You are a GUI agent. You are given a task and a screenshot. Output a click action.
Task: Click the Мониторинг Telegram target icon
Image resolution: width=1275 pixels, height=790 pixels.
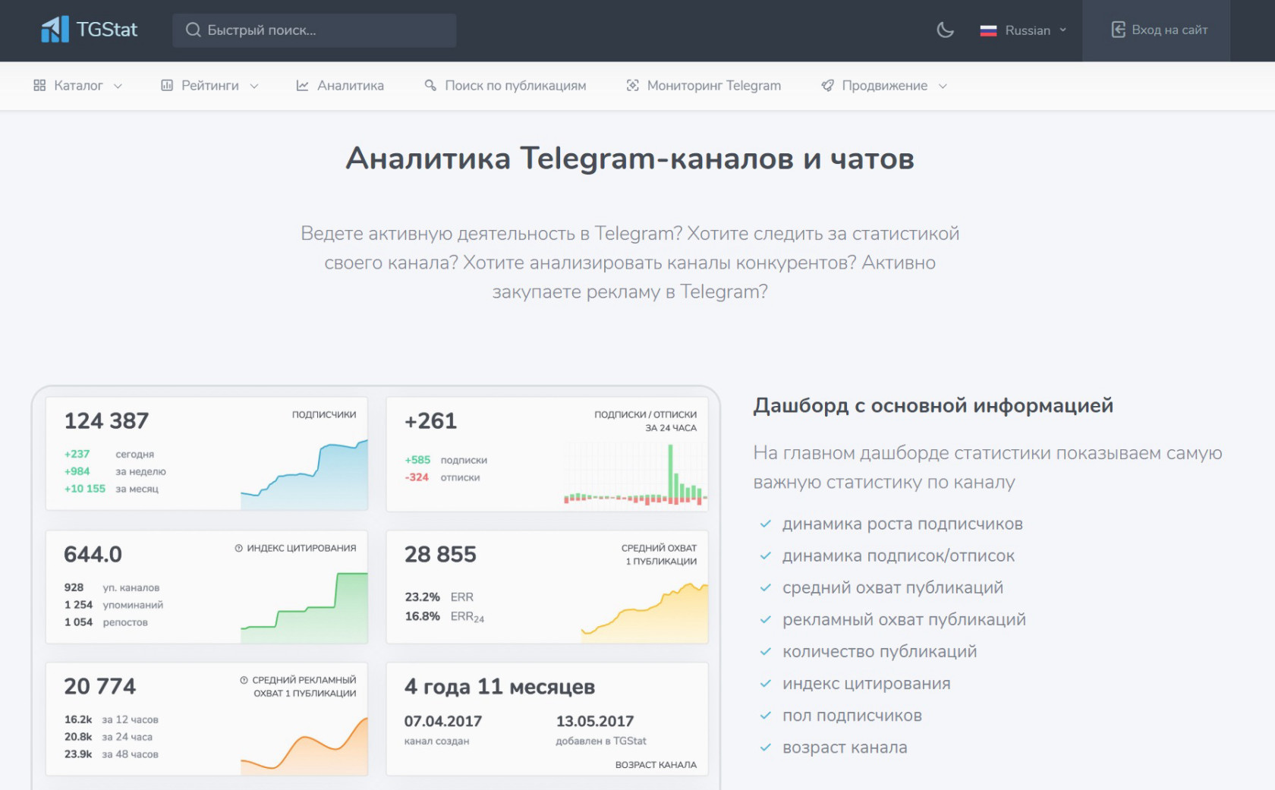click(632, 86)
